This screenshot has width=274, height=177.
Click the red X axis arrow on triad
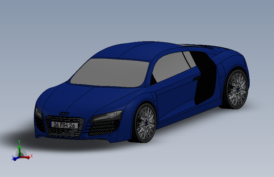[x=25, y=157]
